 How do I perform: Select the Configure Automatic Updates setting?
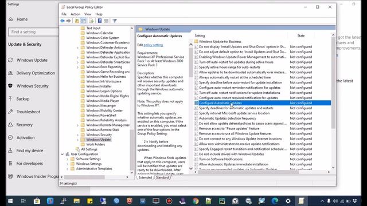tap(263, 103)
